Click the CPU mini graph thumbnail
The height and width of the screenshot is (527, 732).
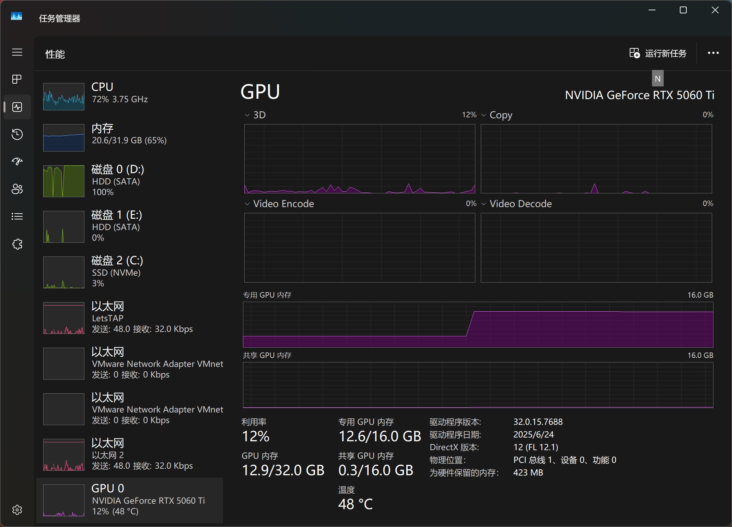(64, 97)
